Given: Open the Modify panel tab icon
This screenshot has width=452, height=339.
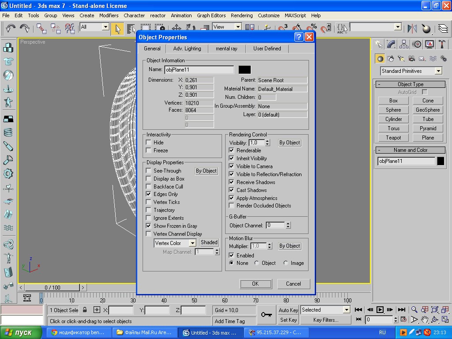Looking at the screenshot, I should click(391, 44).
